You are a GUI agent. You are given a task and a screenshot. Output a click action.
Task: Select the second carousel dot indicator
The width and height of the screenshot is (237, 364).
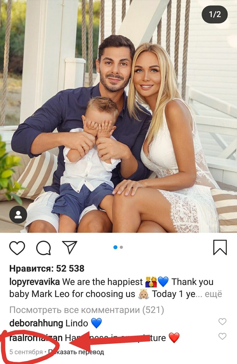point(121,247)
